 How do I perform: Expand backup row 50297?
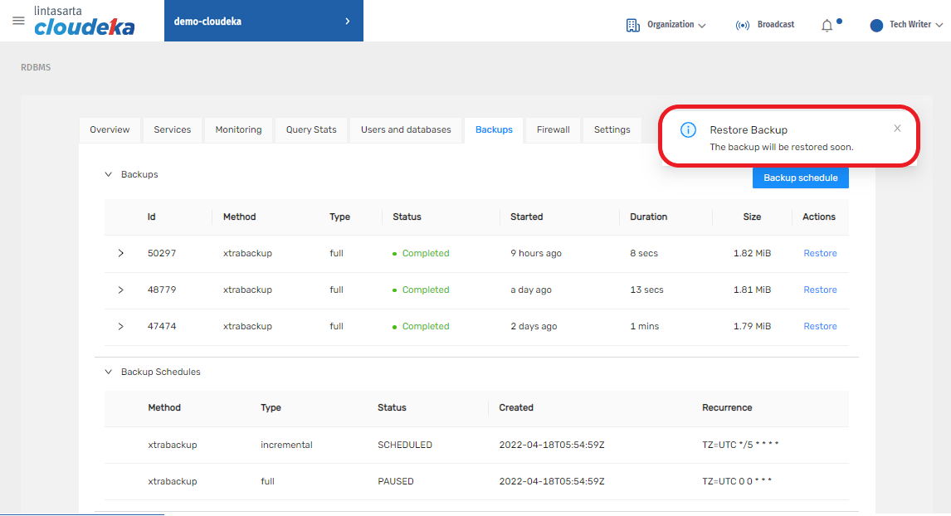pyautogui.click(x=120, y=253)
